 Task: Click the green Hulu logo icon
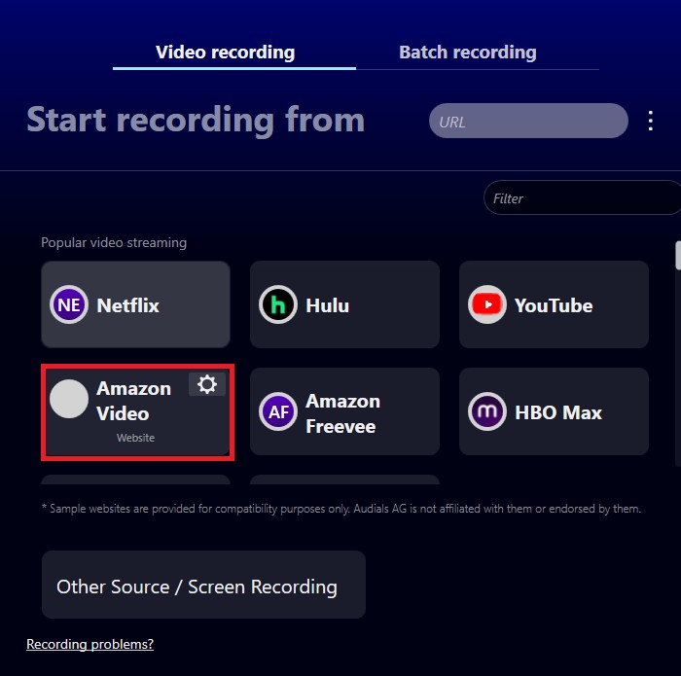point(278,304)
